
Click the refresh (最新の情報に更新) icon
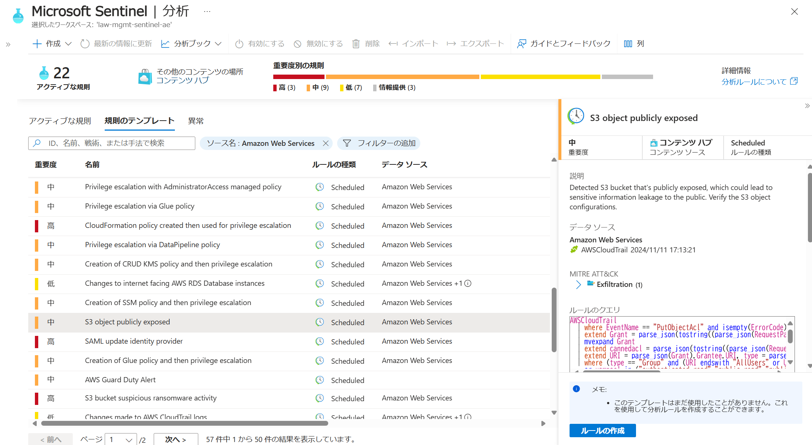(x=85, y=44)
